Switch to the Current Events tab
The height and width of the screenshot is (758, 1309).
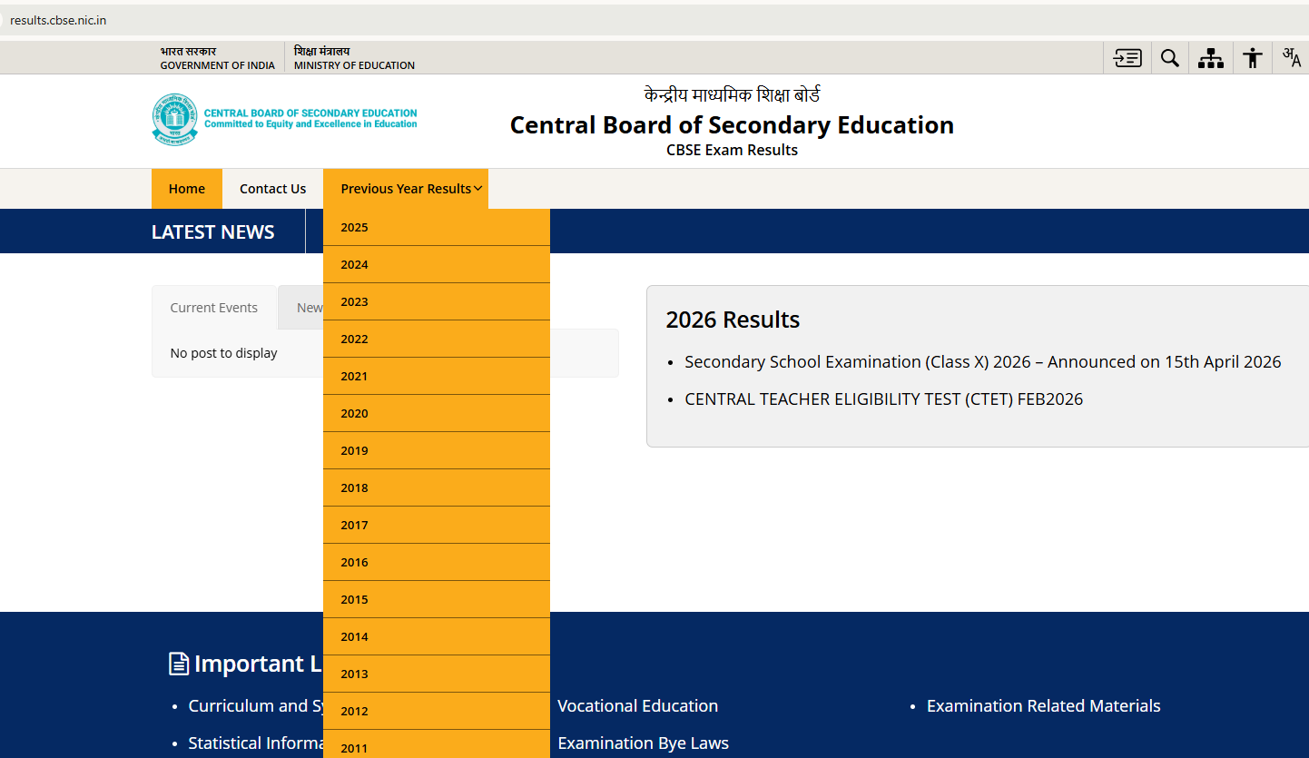[213, 307]
